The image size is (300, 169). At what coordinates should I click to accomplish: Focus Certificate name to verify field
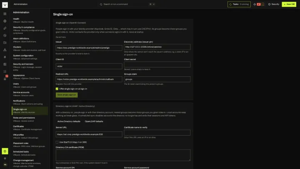157,133
